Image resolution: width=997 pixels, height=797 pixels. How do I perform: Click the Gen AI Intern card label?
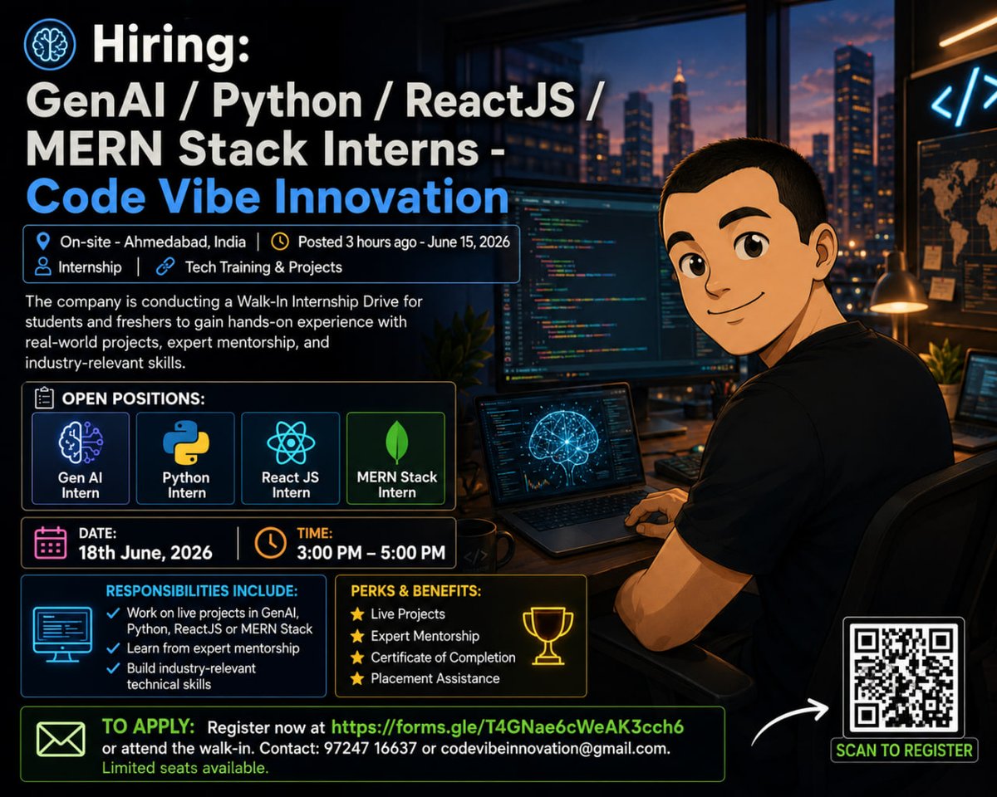point(81,485)
